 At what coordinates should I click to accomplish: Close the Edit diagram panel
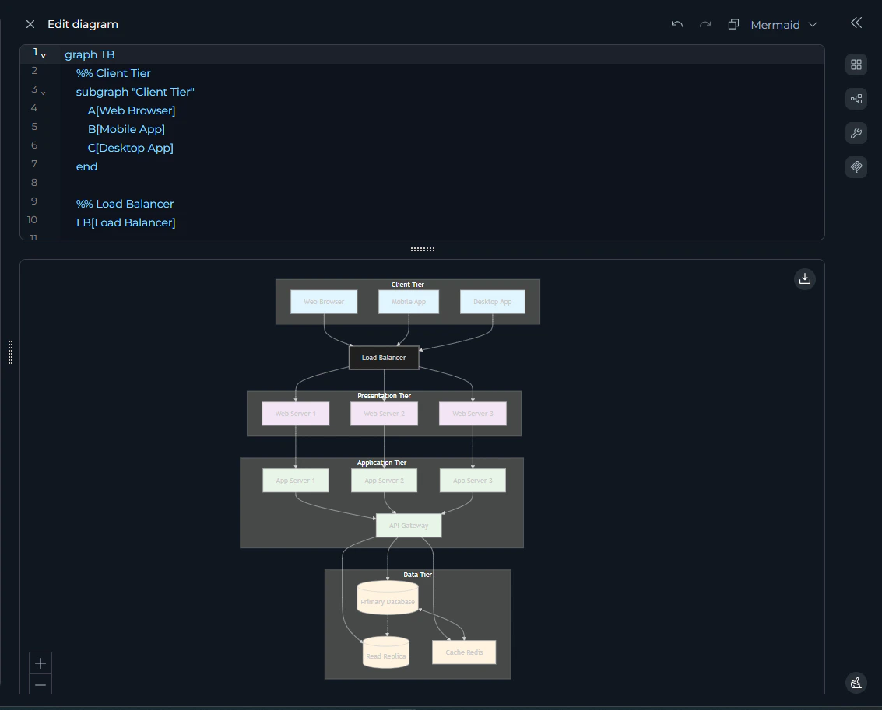[30, 24]
